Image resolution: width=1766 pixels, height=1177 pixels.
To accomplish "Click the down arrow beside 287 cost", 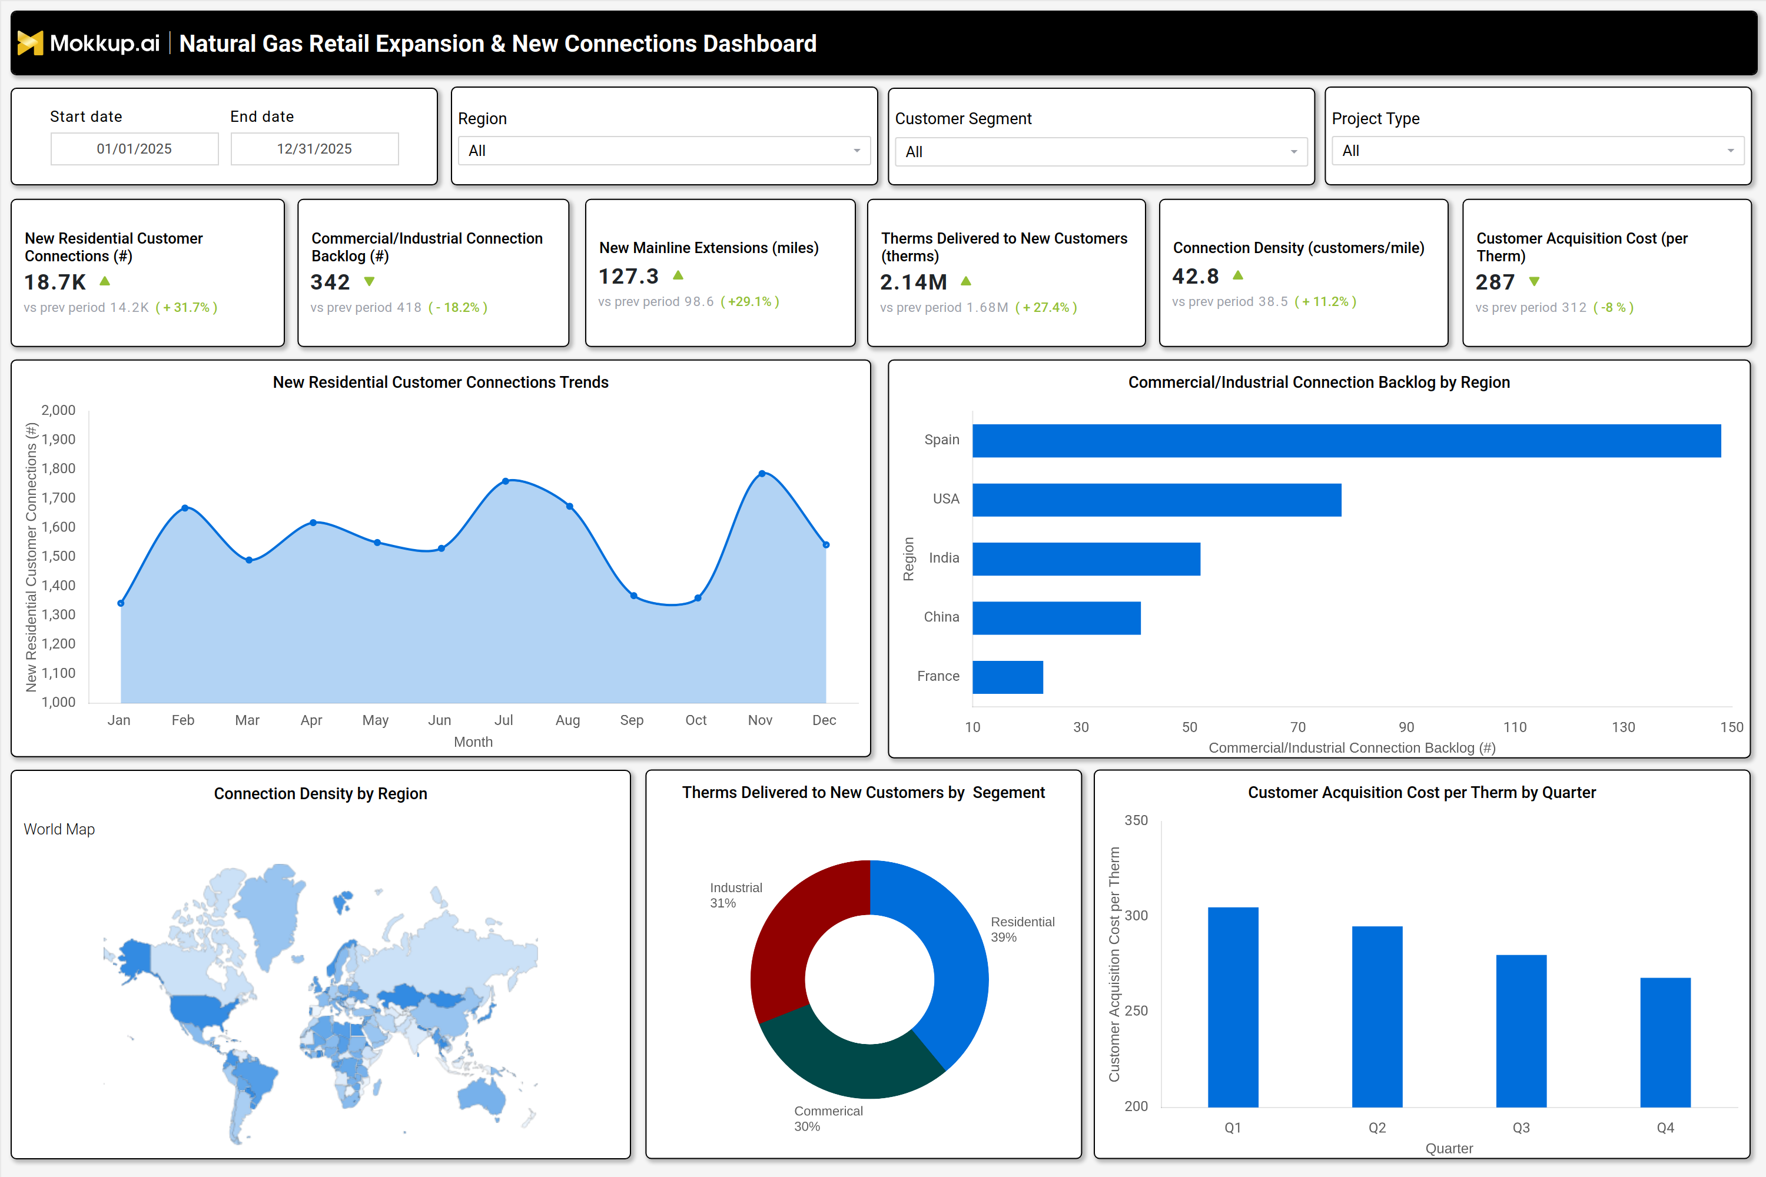I will coord(1534,281).
